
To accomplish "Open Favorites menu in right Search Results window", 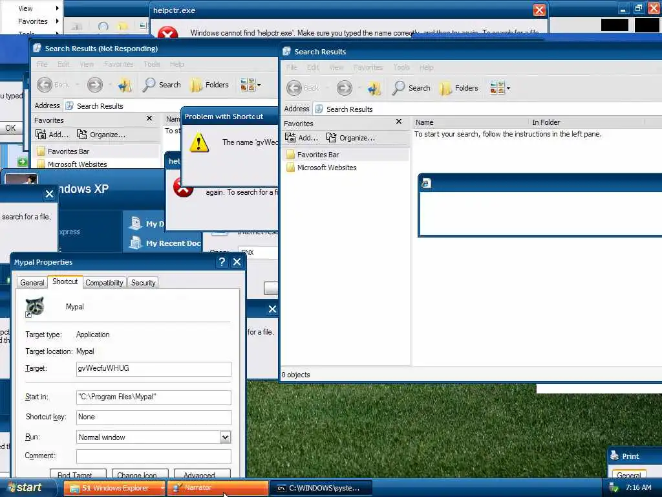I will click(368, 67).
